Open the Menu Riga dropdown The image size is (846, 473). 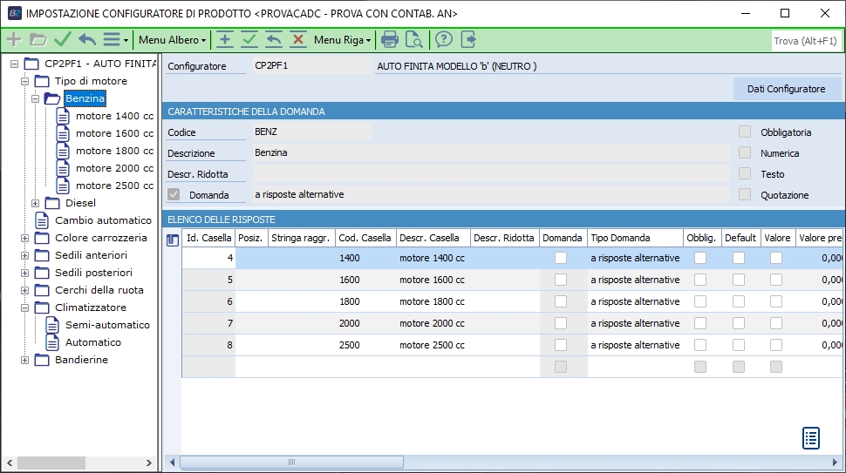tap(342, 40)
